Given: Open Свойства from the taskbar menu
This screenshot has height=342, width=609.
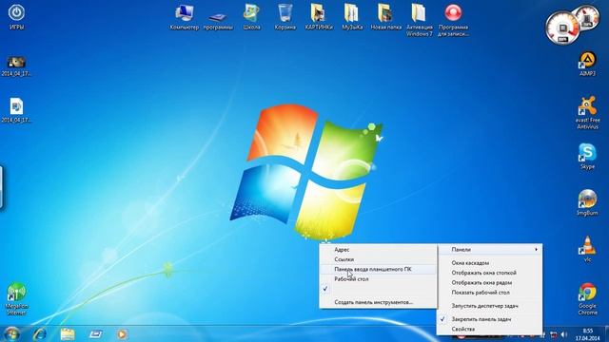Looking at the screenshot, I should coord(489,329).
